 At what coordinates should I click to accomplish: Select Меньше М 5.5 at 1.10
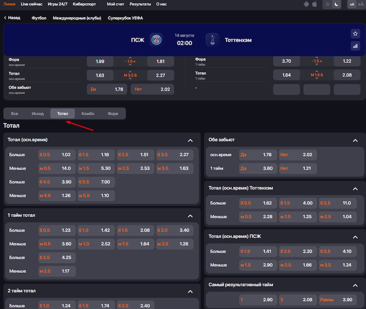tap(96, 196)
